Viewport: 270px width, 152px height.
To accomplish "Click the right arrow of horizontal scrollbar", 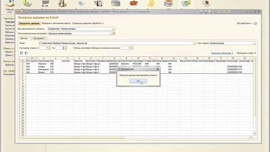I will click(x=251, y=137).
